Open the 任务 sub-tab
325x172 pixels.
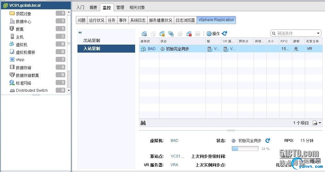111,20
